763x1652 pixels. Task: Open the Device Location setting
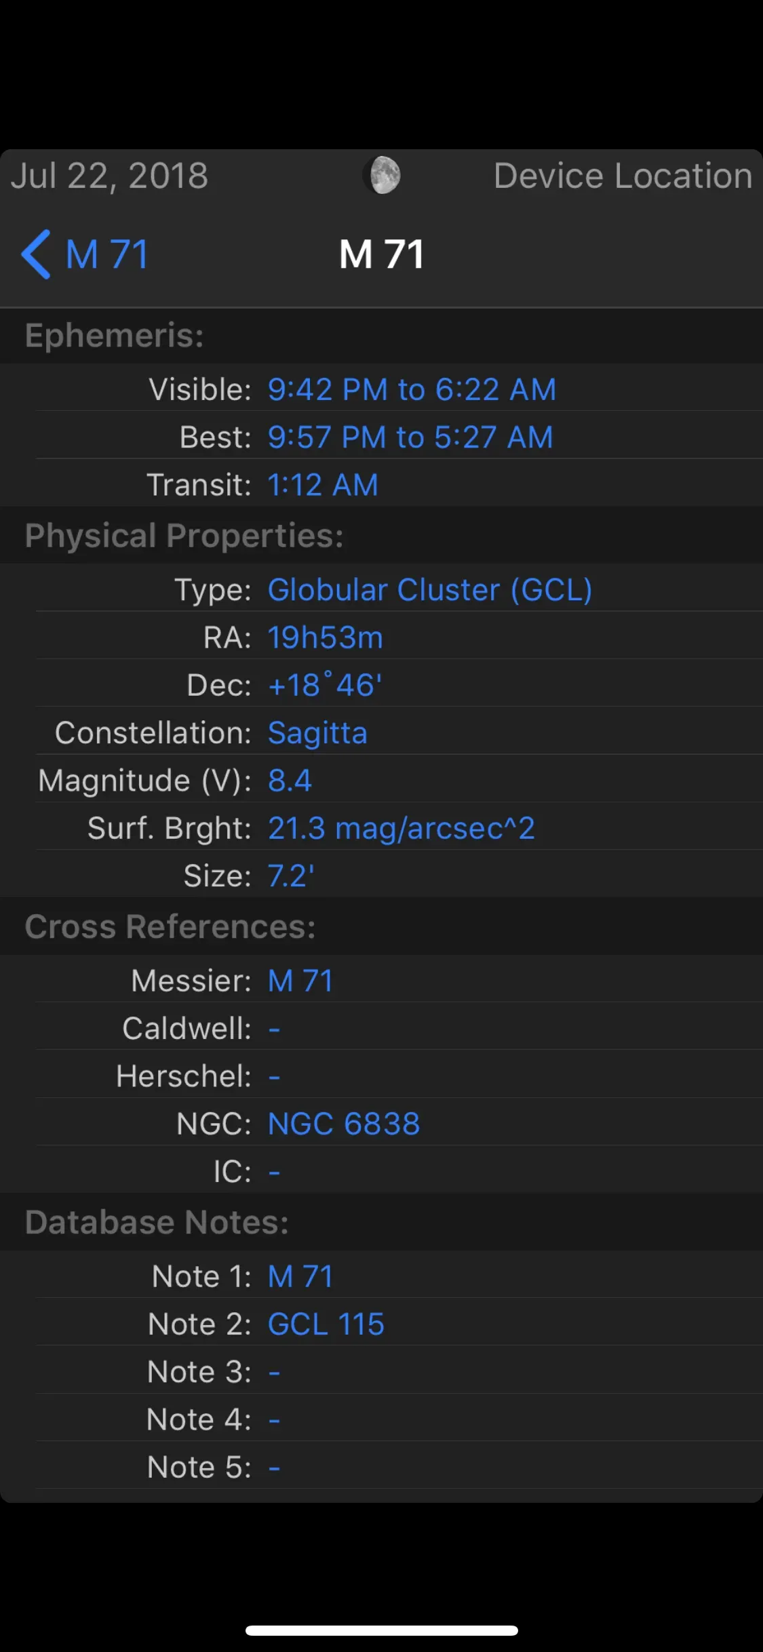[621, 175]
